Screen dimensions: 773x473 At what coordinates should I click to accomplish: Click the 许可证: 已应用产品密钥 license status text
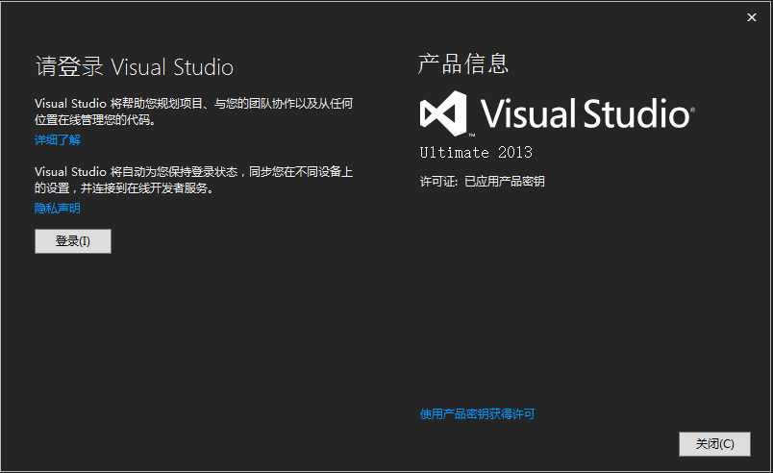click(482, 182)
